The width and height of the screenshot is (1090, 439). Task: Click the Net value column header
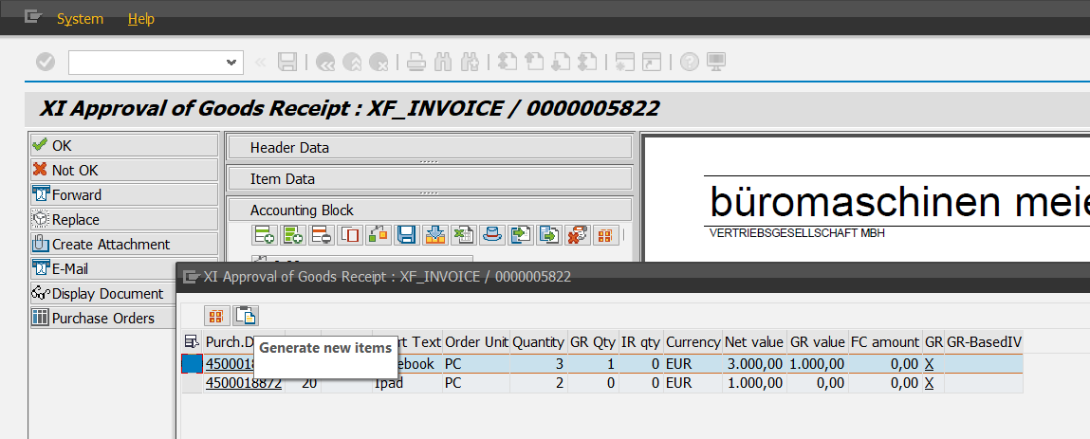(754, 341)
